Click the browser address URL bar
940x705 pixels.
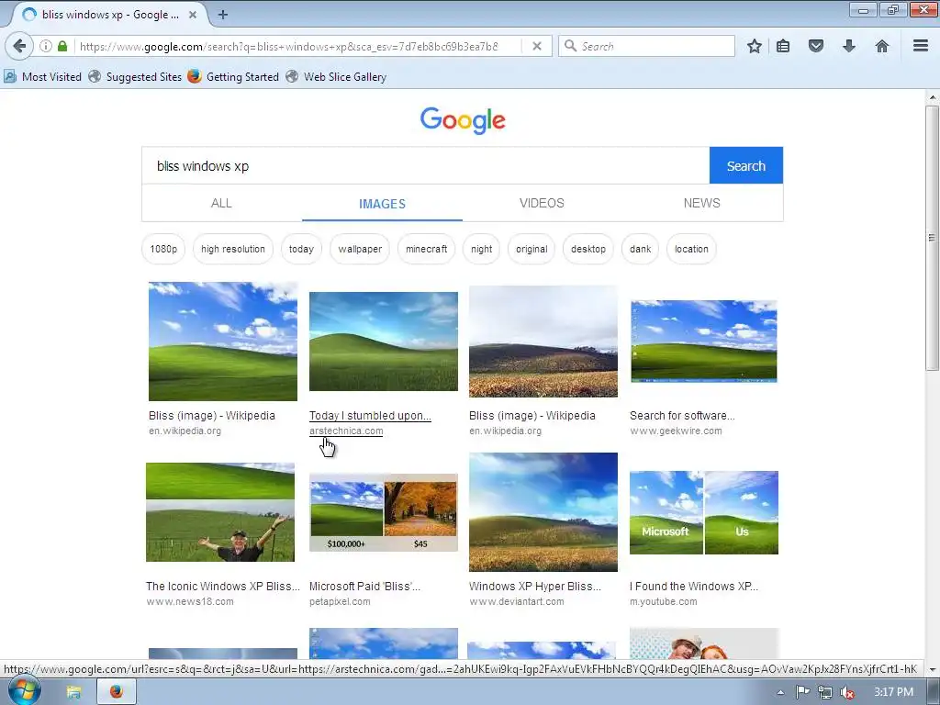(x=287, y=46)
